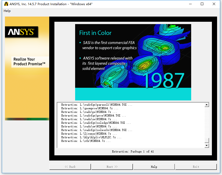The height and width of the screenshot is (175, 222).
Task: Select the geomproe\WINX64.7z extraction line
Action: point(90,108)
